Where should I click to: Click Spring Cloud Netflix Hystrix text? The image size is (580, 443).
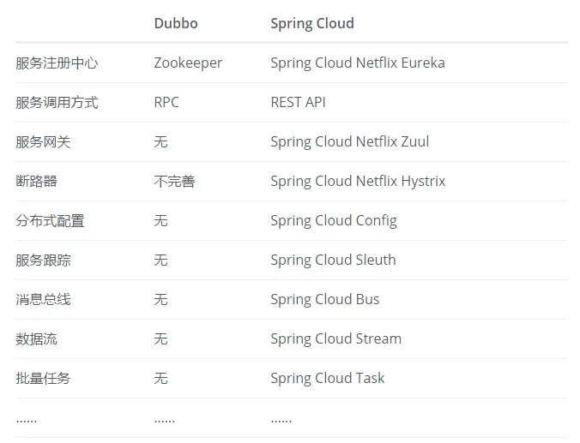coord(358,182)
